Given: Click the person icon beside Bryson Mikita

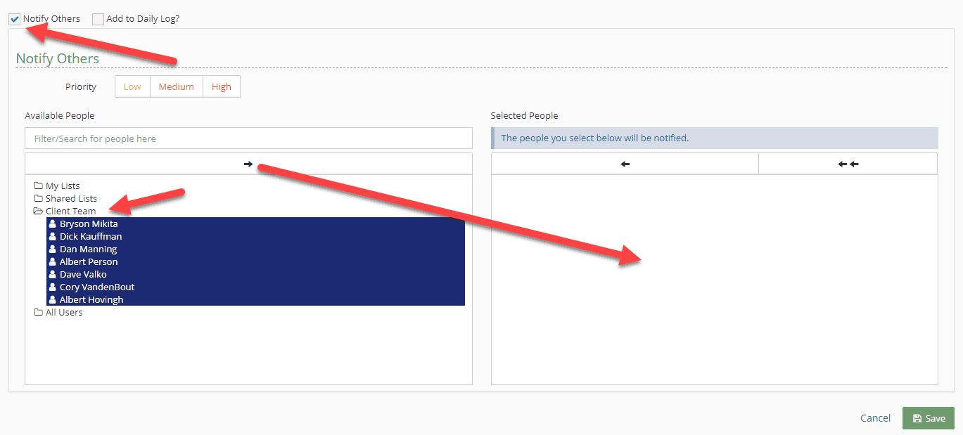Looking at the screenshot, I should pos(52,224).
